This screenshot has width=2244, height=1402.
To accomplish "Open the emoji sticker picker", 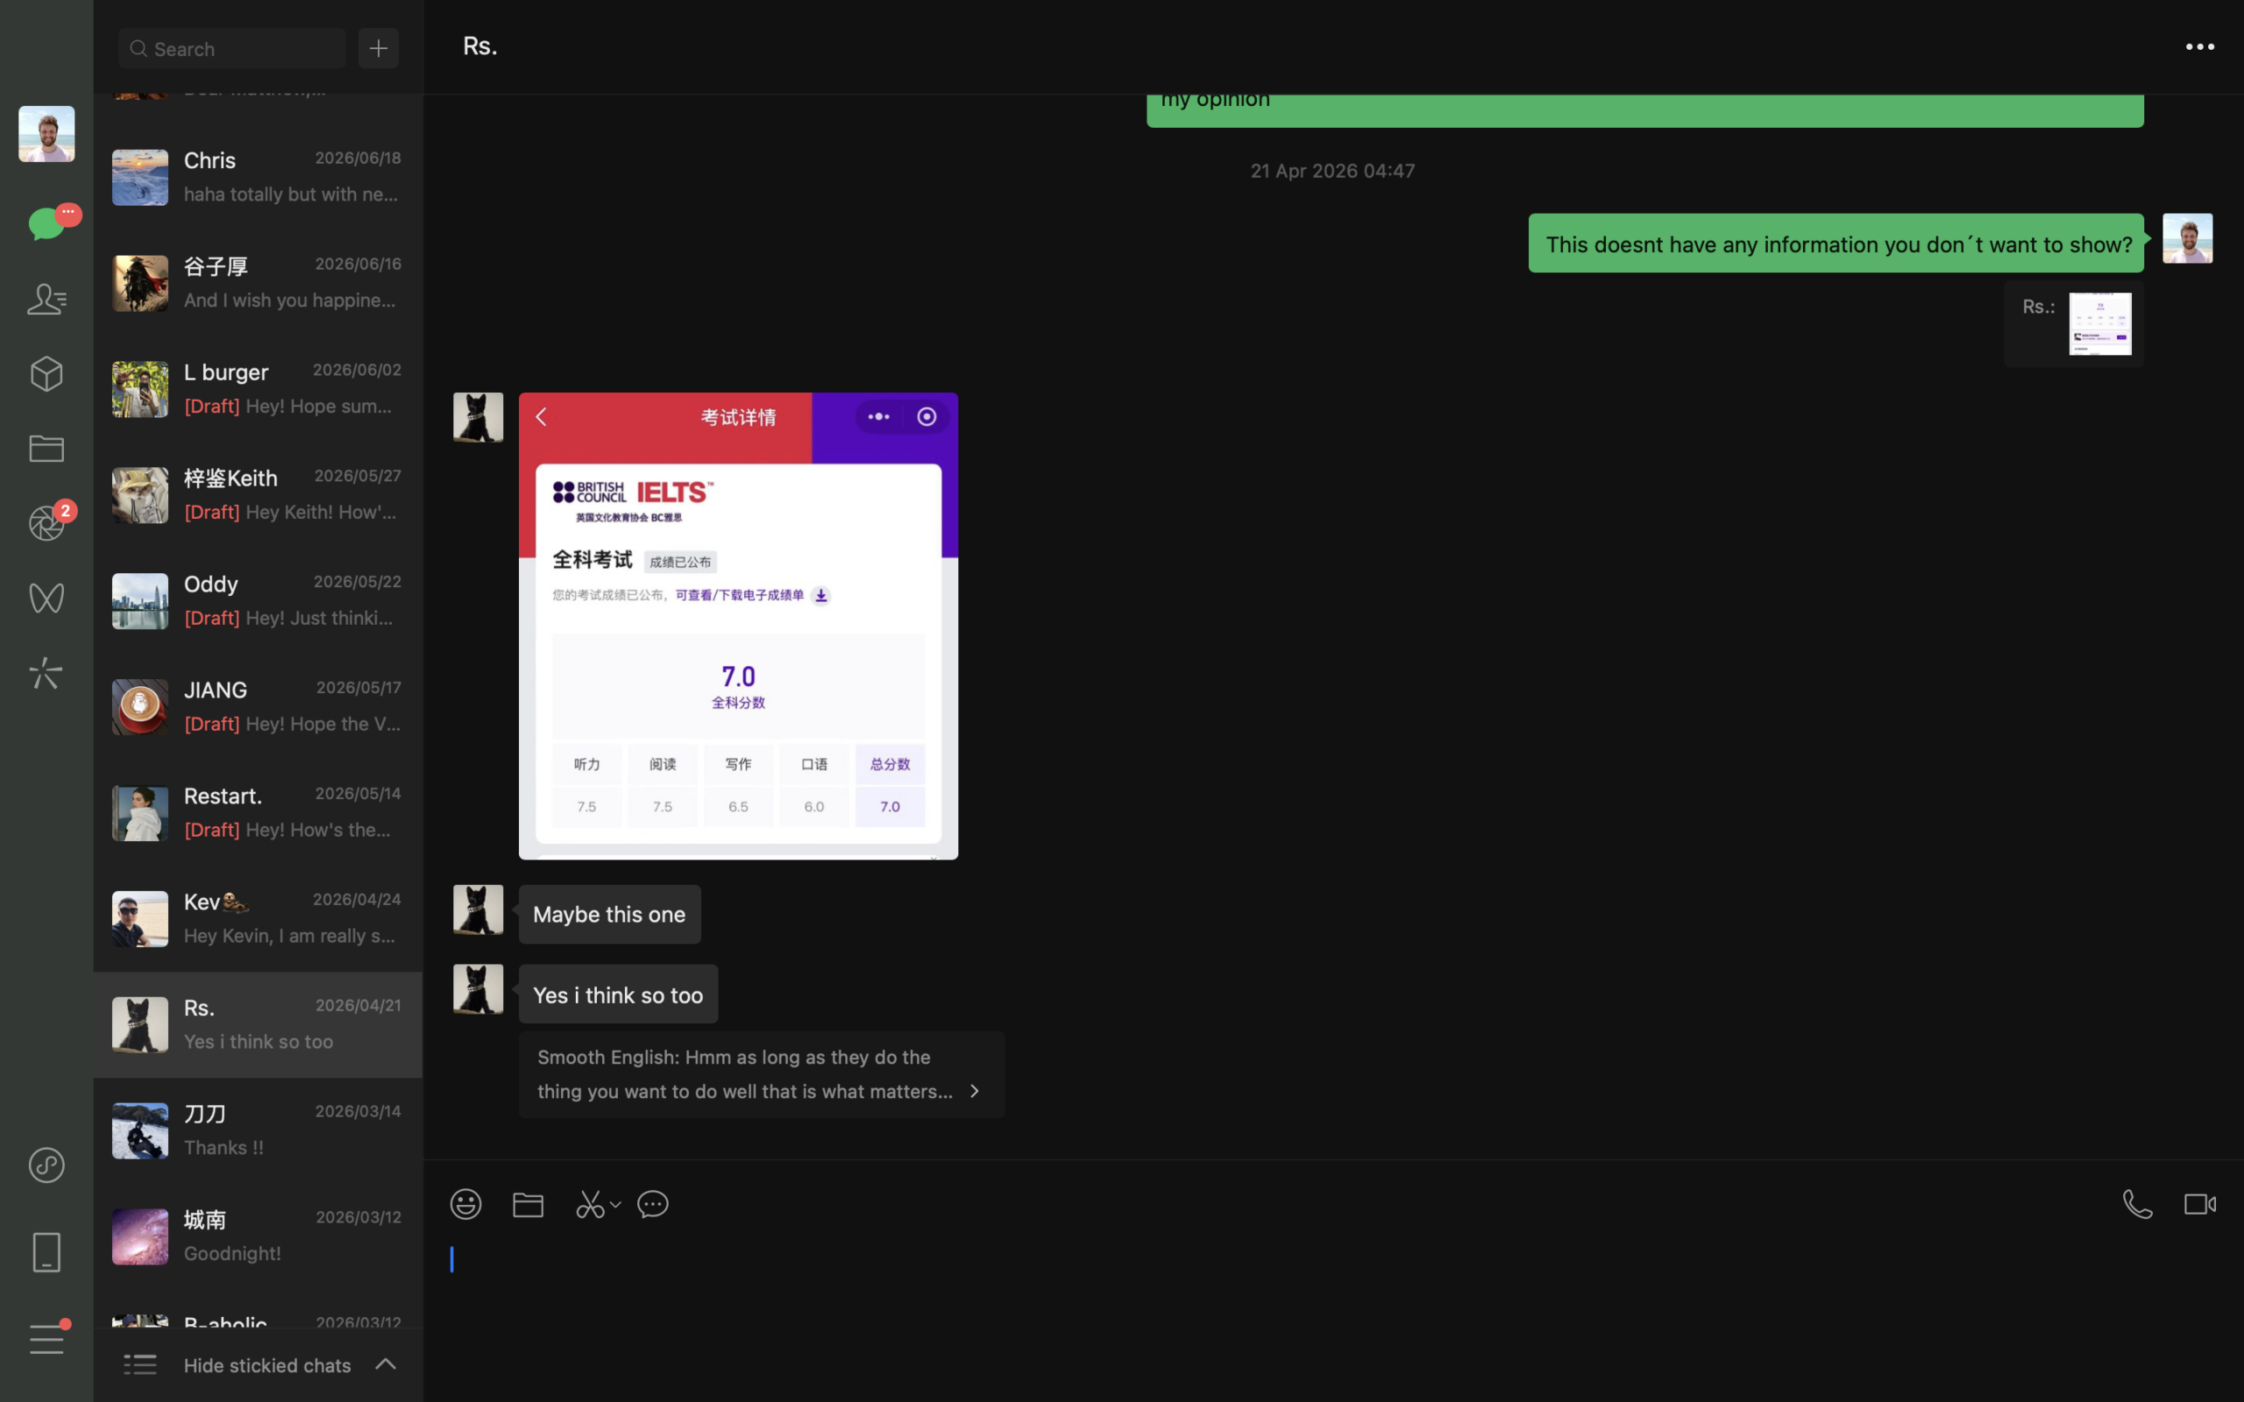I will pyautogui.click(x=465, y=1205).
